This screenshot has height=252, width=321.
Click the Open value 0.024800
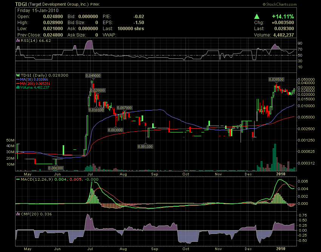pos(53,17)
